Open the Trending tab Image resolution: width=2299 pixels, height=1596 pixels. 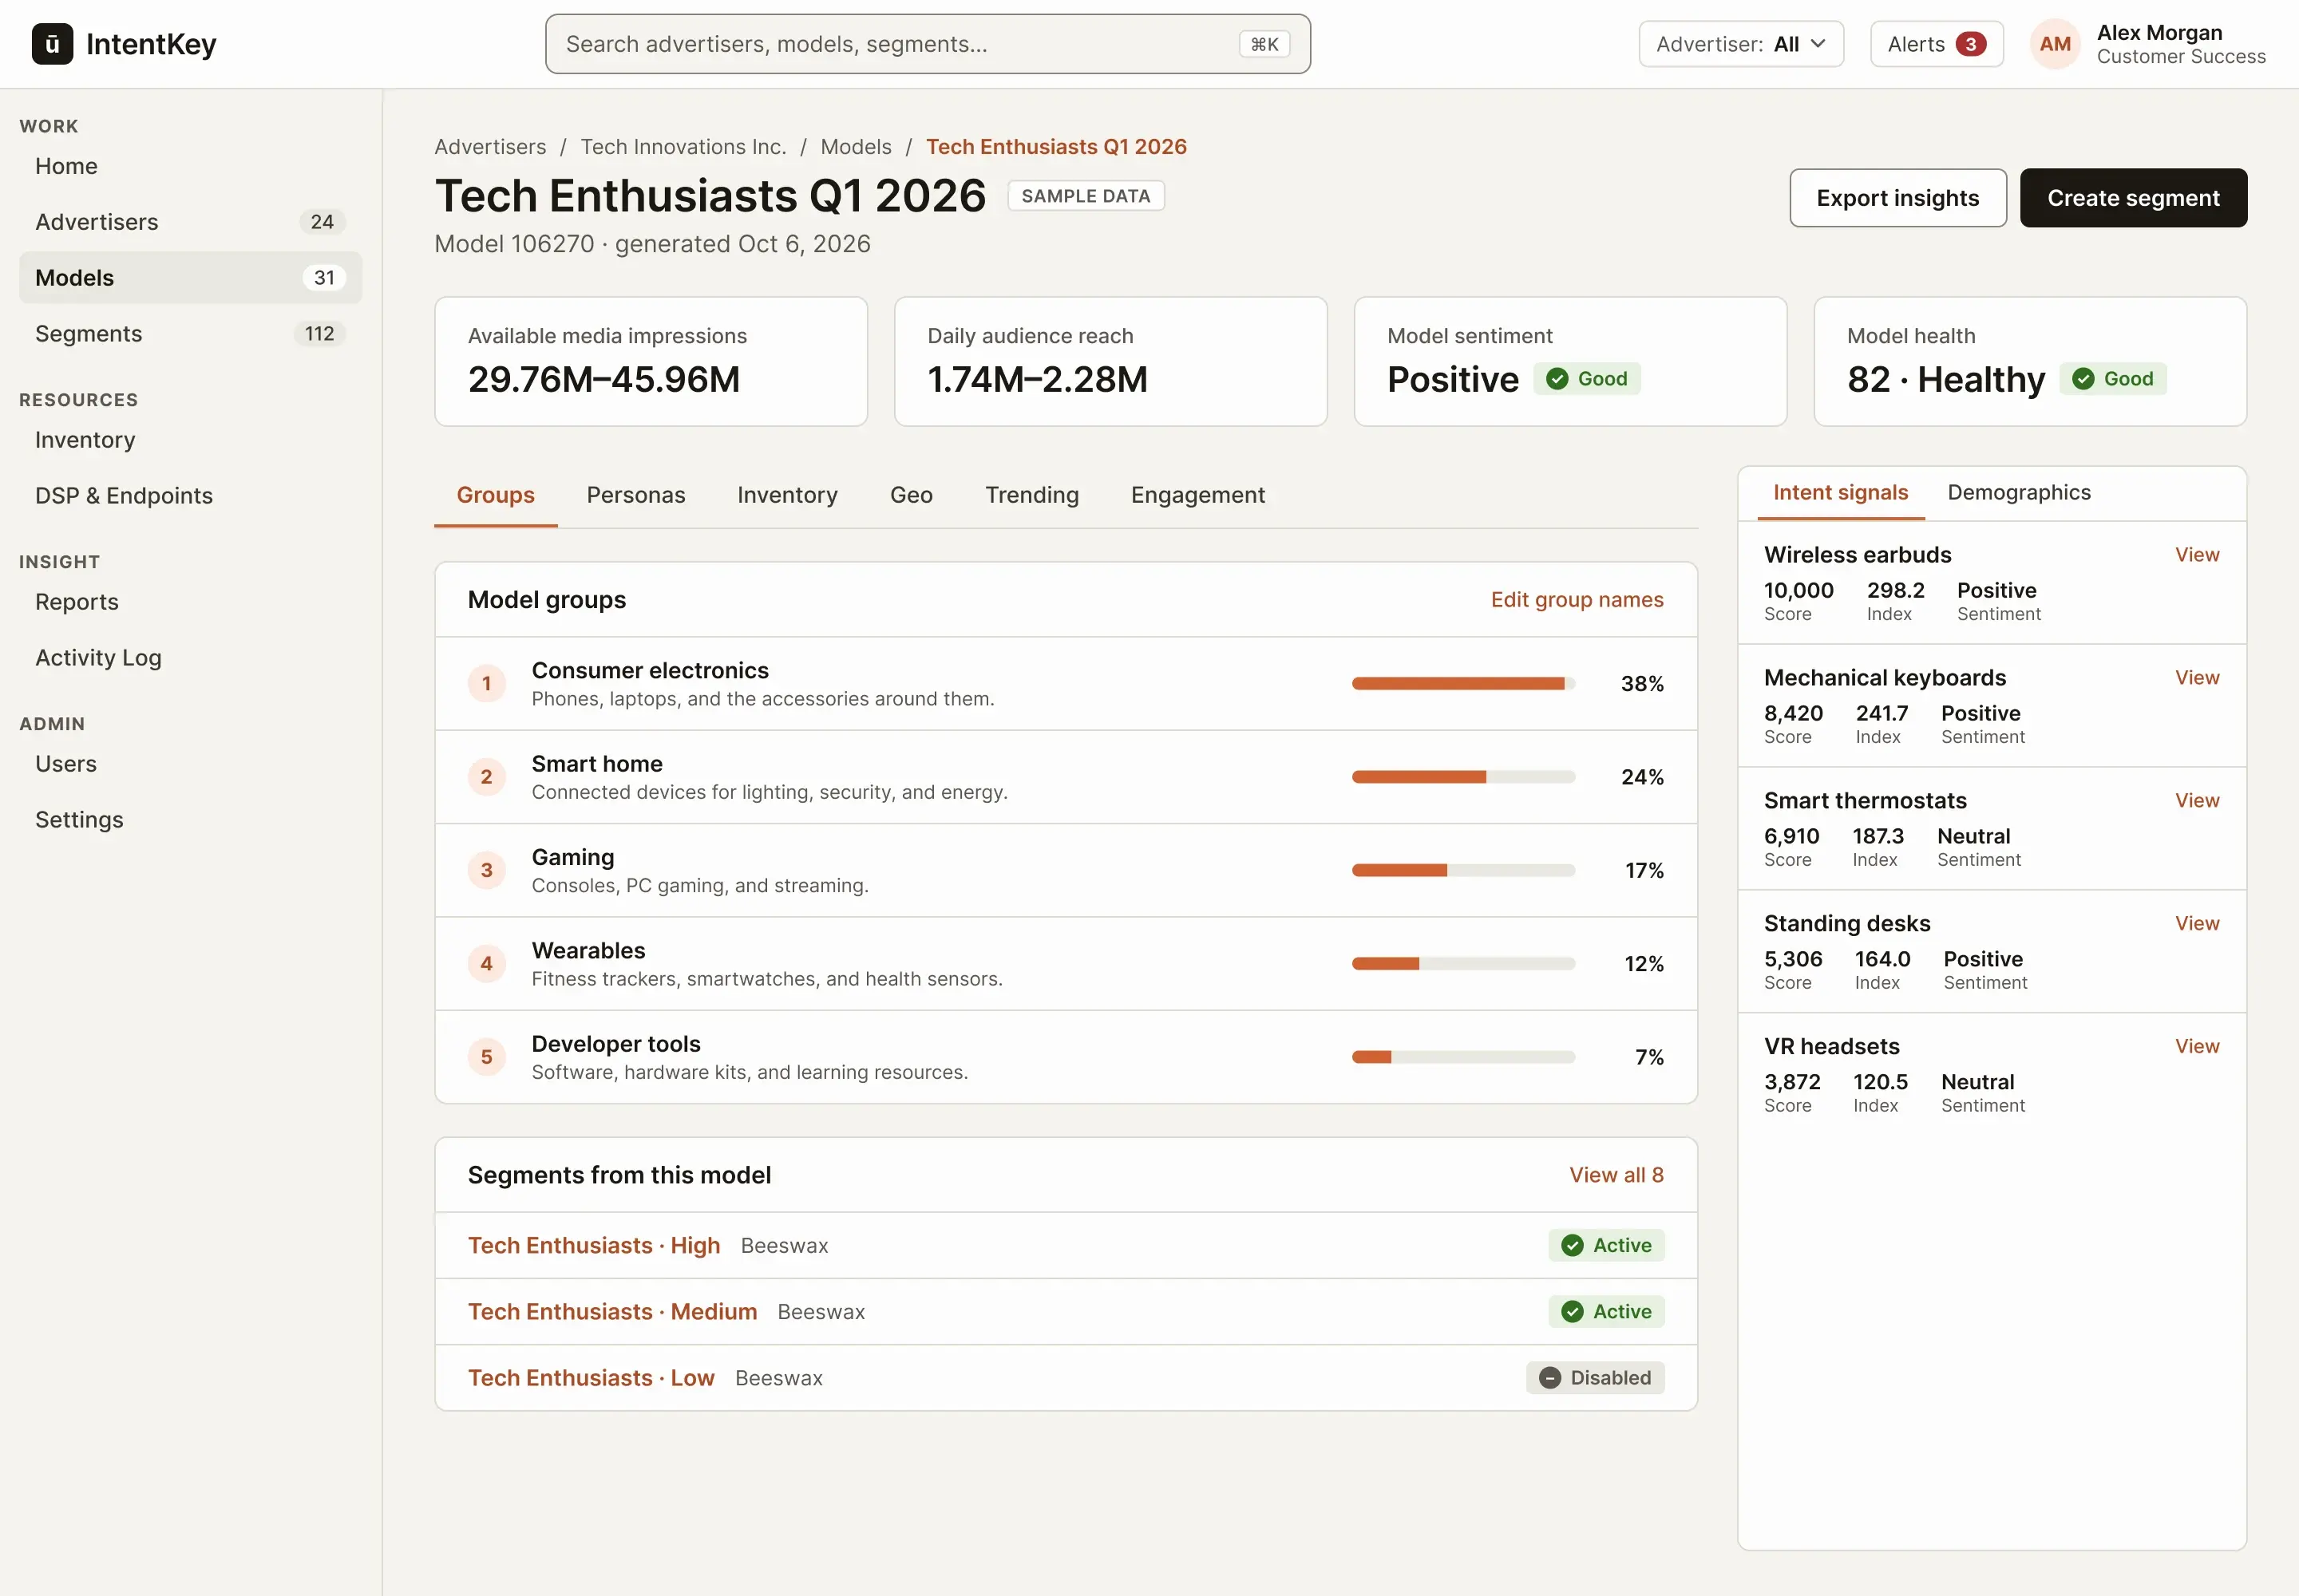[x=1031, y=495]
